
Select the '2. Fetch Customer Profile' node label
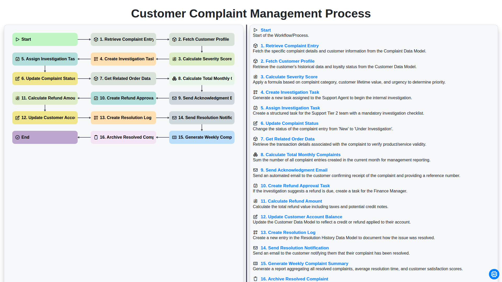pyautogui.click(x=203, y=39)
